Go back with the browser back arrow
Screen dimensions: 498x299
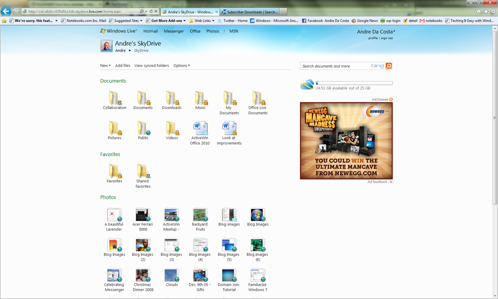6,12
